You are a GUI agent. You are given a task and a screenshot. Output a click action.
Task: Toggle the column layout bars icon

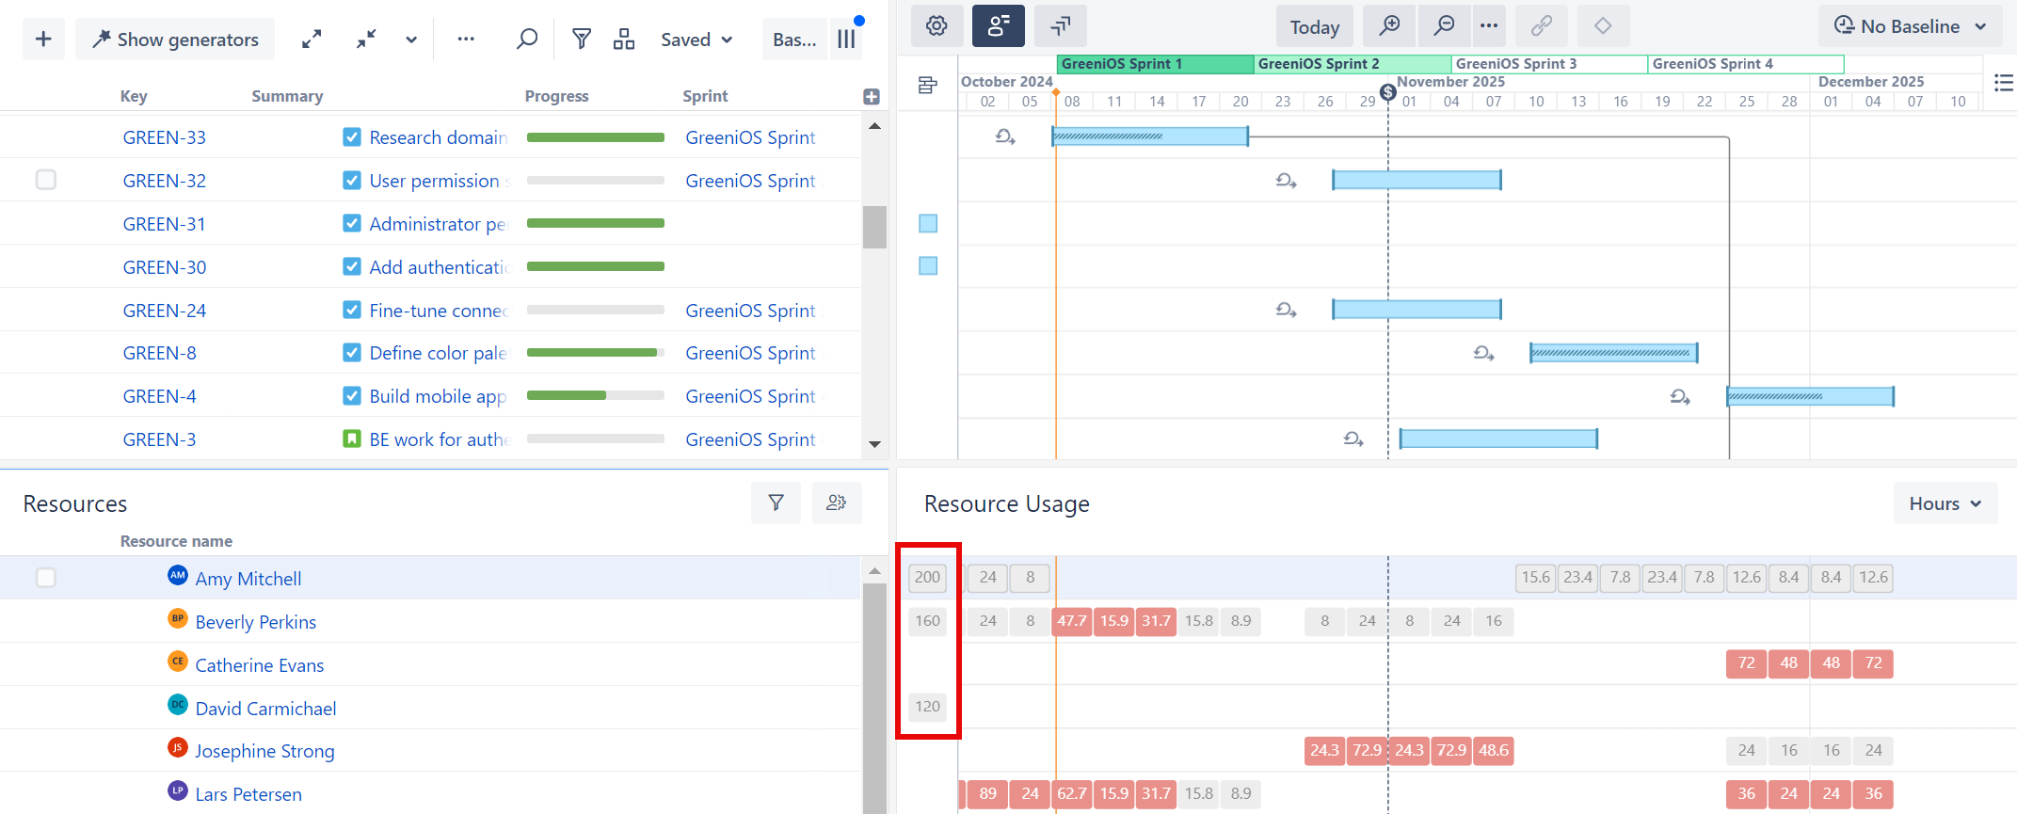click(846, 40)
